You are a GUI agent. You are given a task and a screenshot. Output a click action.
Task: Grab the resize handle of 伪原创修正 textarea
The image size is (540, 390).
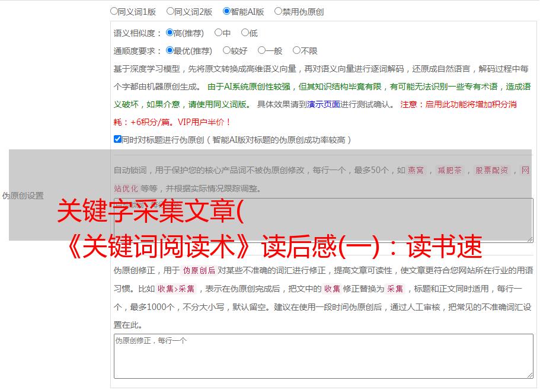pyautogui.click(x=530, y=375)
